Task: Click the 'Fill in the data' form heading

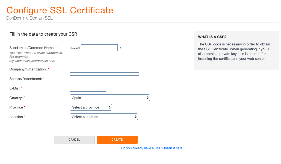Action: 43,34
